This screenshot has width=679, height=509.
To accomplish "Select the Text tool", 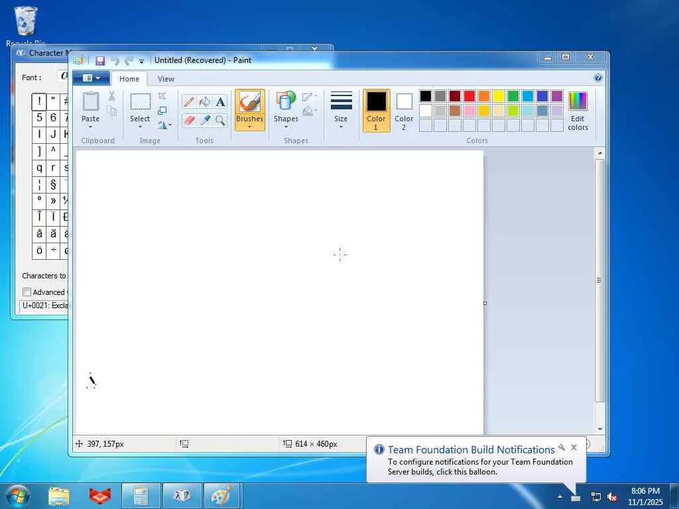I will click(220, 101).
